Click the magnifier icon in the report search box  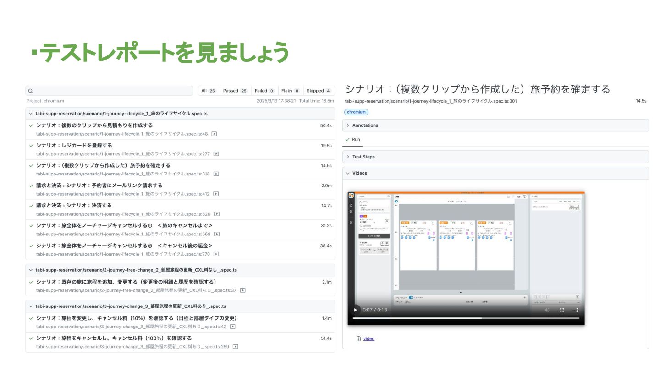[x=30, y=91]
